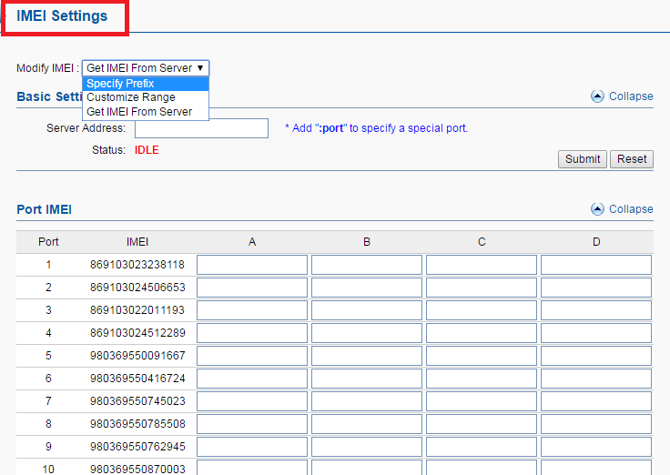This screenshot has width=670, height=475.
Task: Click port 6 column C input
Action: coord(482,379)
